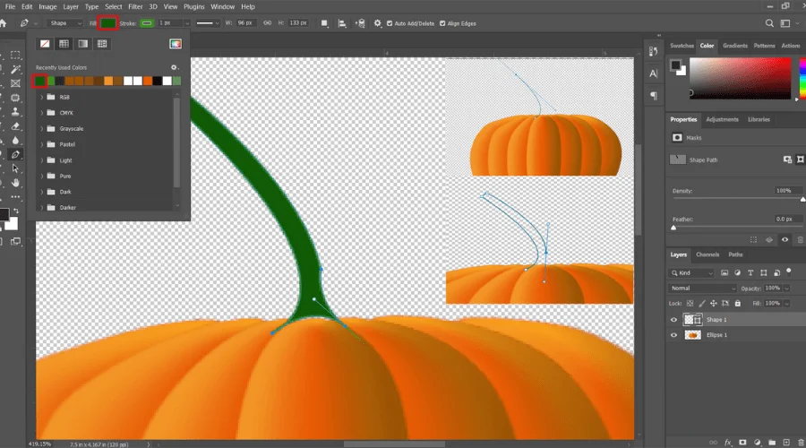Screen dimensions: 806x448
Task: Open the Path alignment icon
Action: 342,23
